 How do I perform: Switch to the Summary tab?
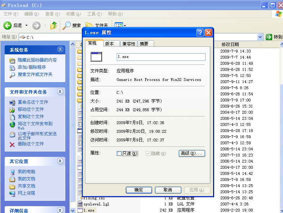pyautogui.click(x=146, y=44)
